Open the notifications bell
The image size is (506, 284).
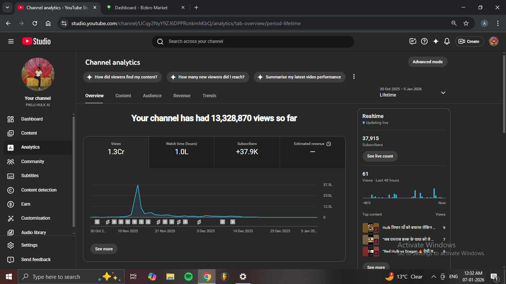447,41
